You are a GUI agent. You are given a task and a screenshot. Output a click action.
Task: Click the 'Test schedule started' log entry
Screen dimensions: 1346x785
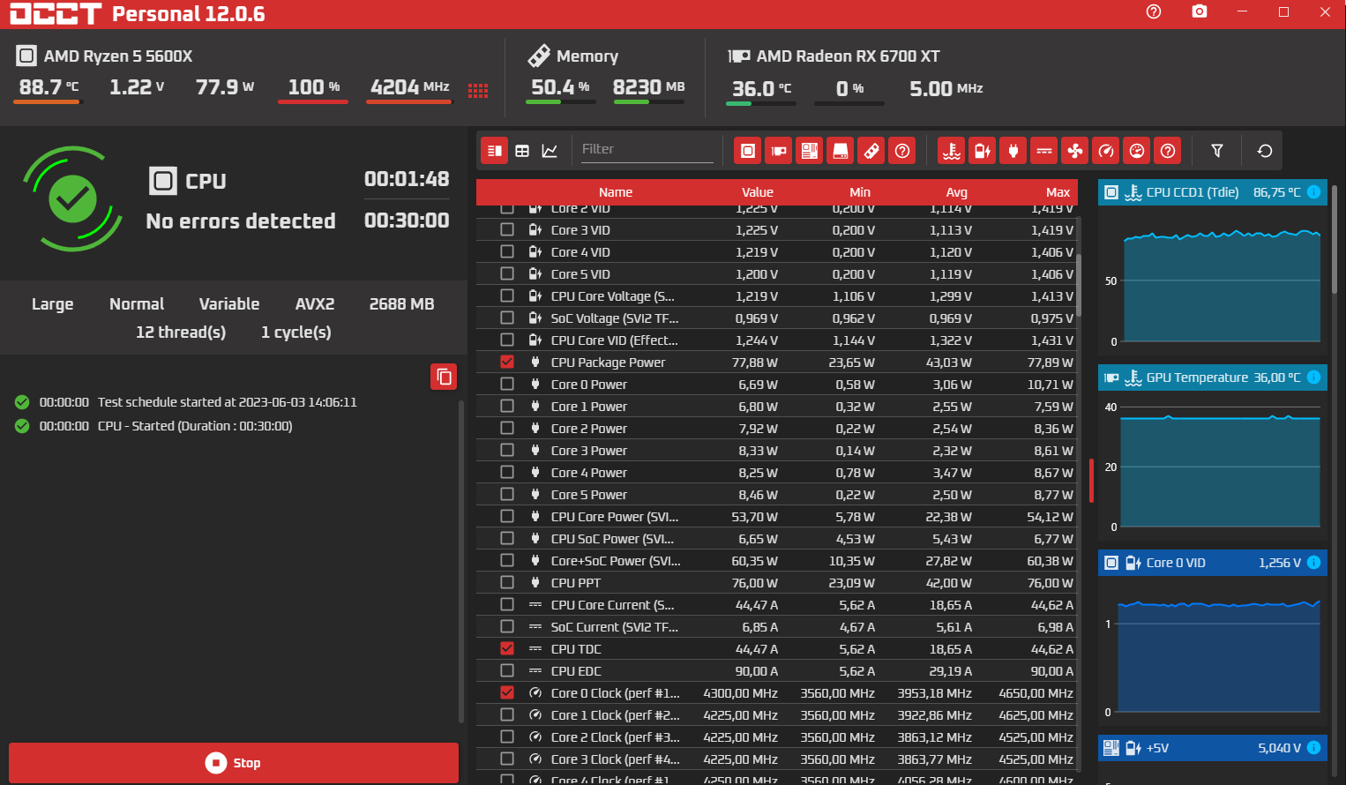[228, 402]
